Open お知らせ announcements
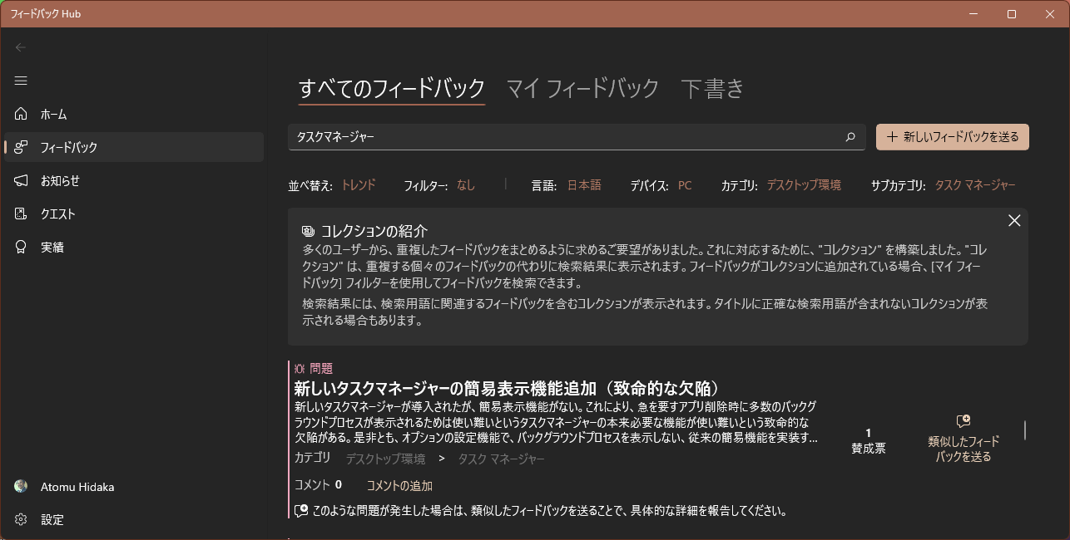Viewport: 1070px width, 540px height. [x=134, y=180]
